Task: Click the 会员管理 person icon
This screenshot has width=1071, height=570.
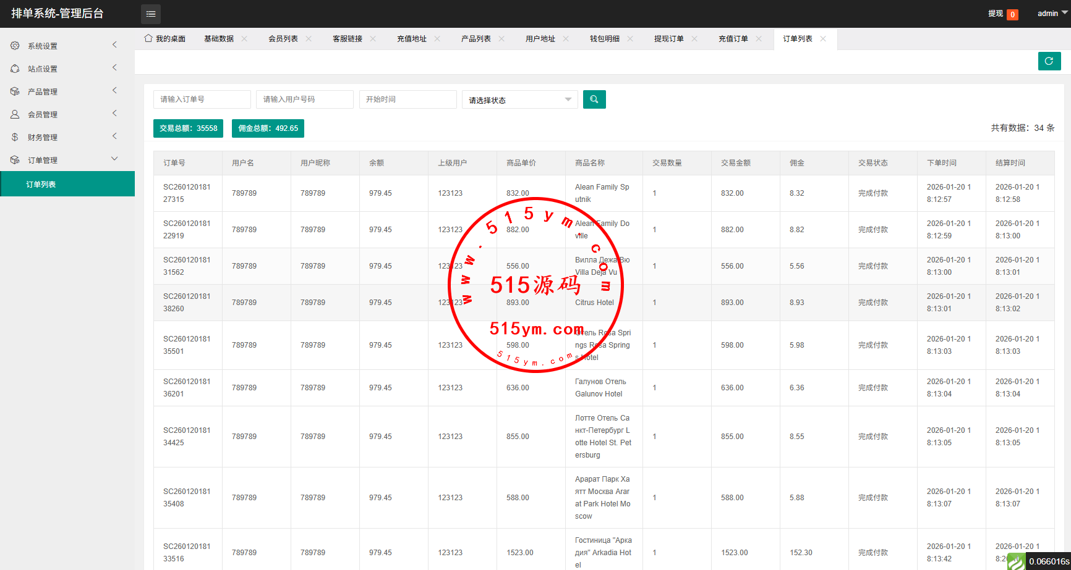Action: (x=15, y=114)
